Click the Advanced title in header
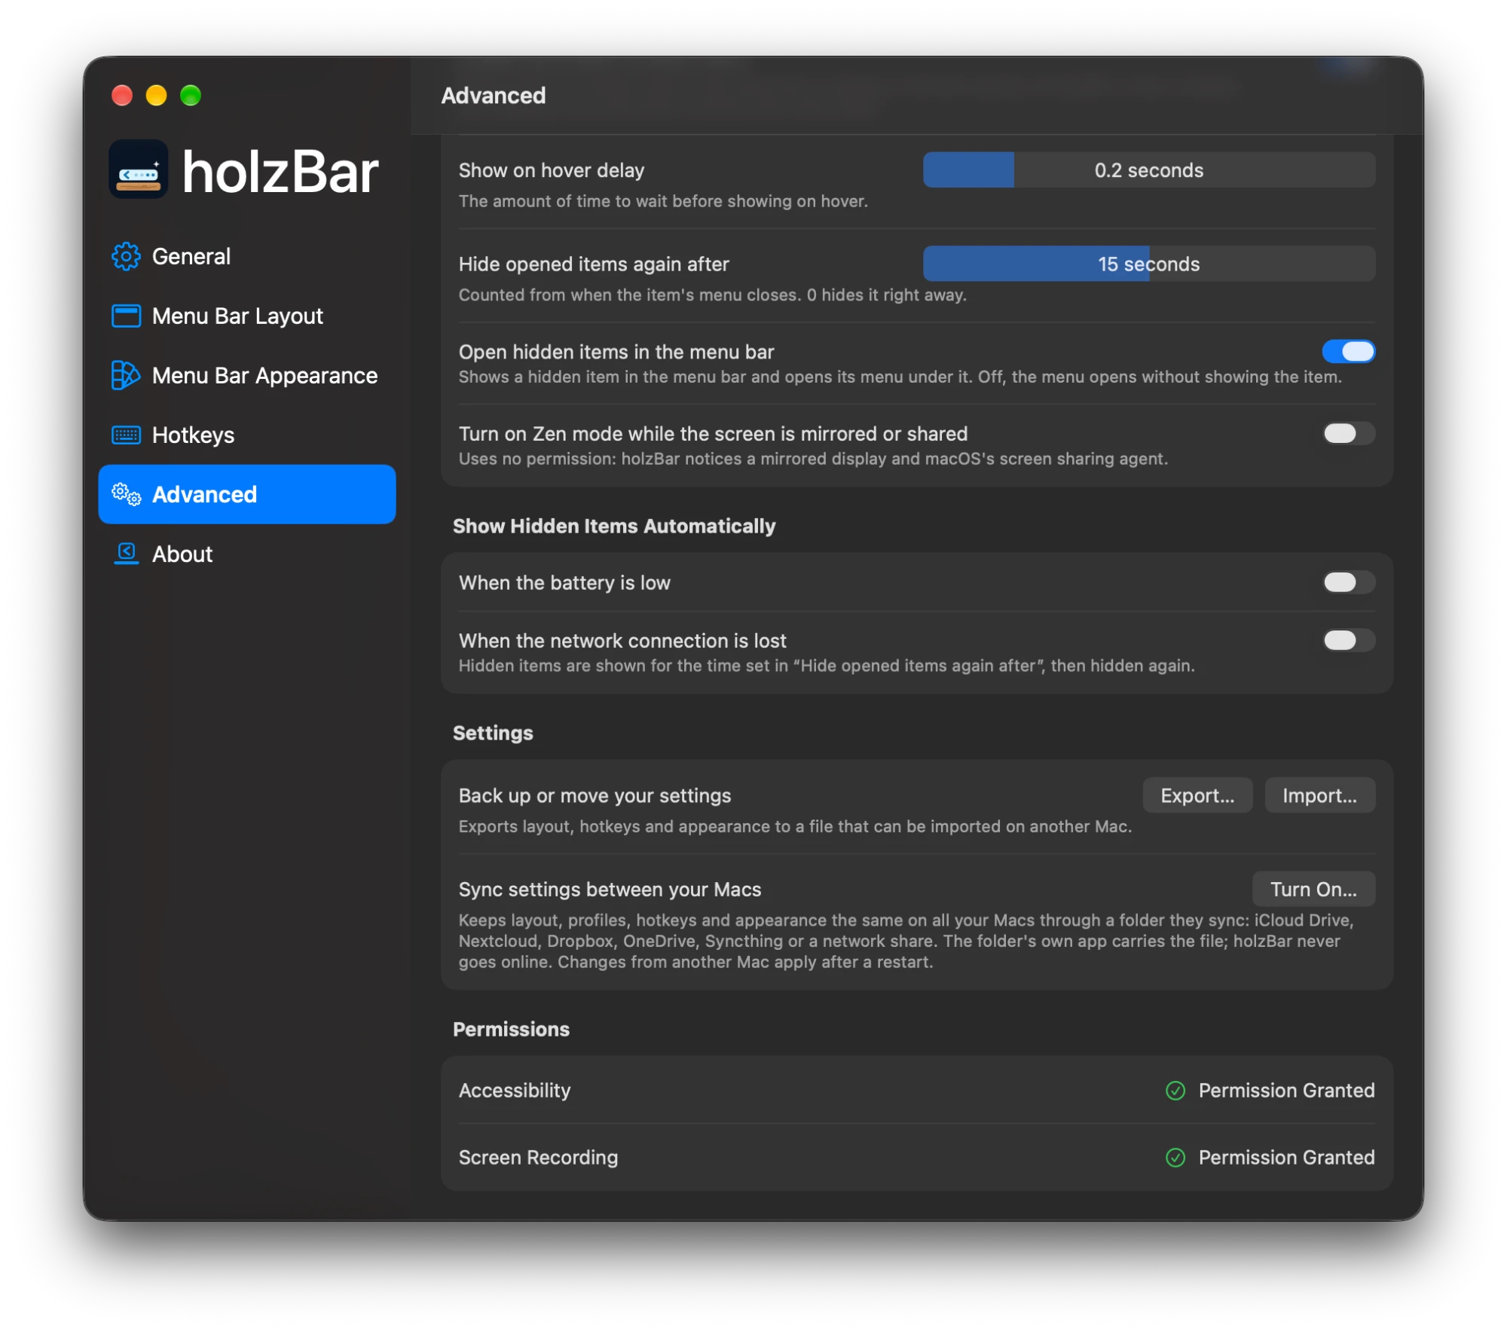Screen dimensions: 1507x1331 coord(494,96)
